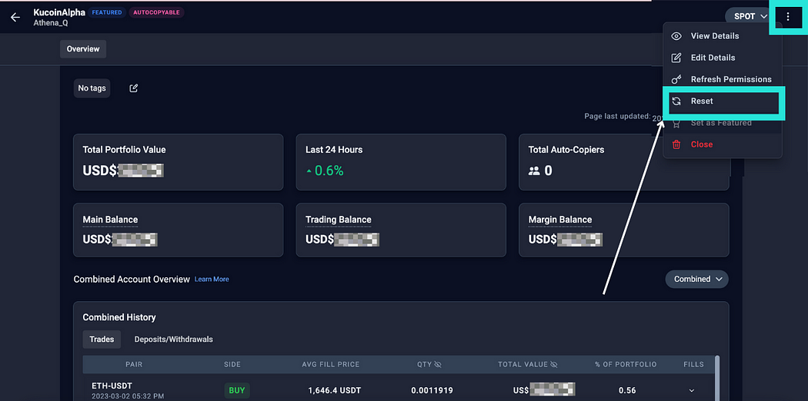Click the Total Auto-Copiers card
Screen dimensions: 808x401
[623, 162]
